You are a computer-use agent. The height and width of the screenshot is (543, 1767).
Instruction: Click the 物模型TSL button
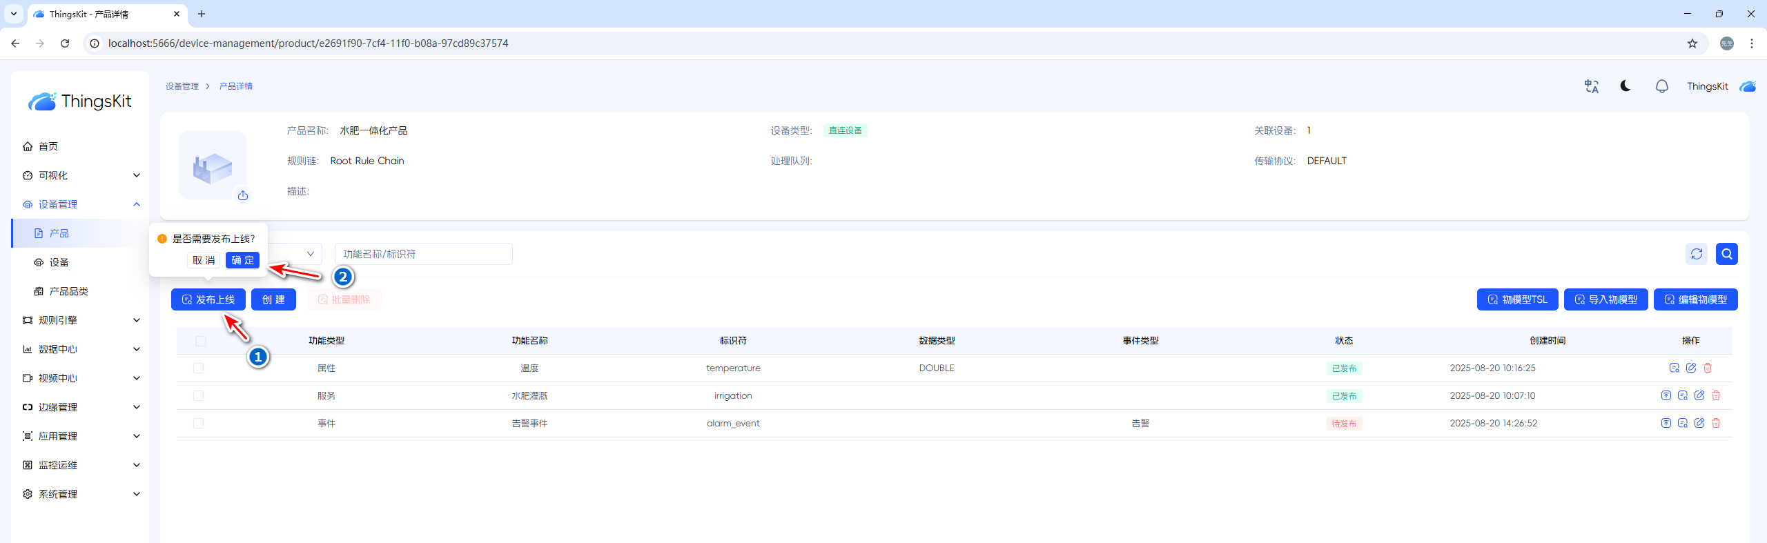coord(1517,299)
